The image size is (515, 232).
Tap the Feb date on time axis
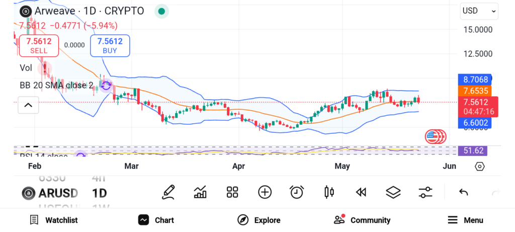point(35,166)
